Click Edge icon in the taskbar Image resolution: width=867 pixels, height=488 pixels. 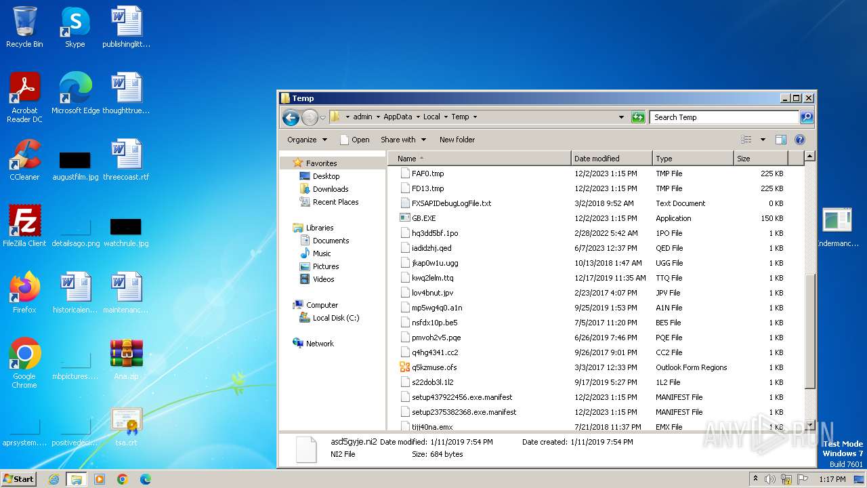(146, 479)
